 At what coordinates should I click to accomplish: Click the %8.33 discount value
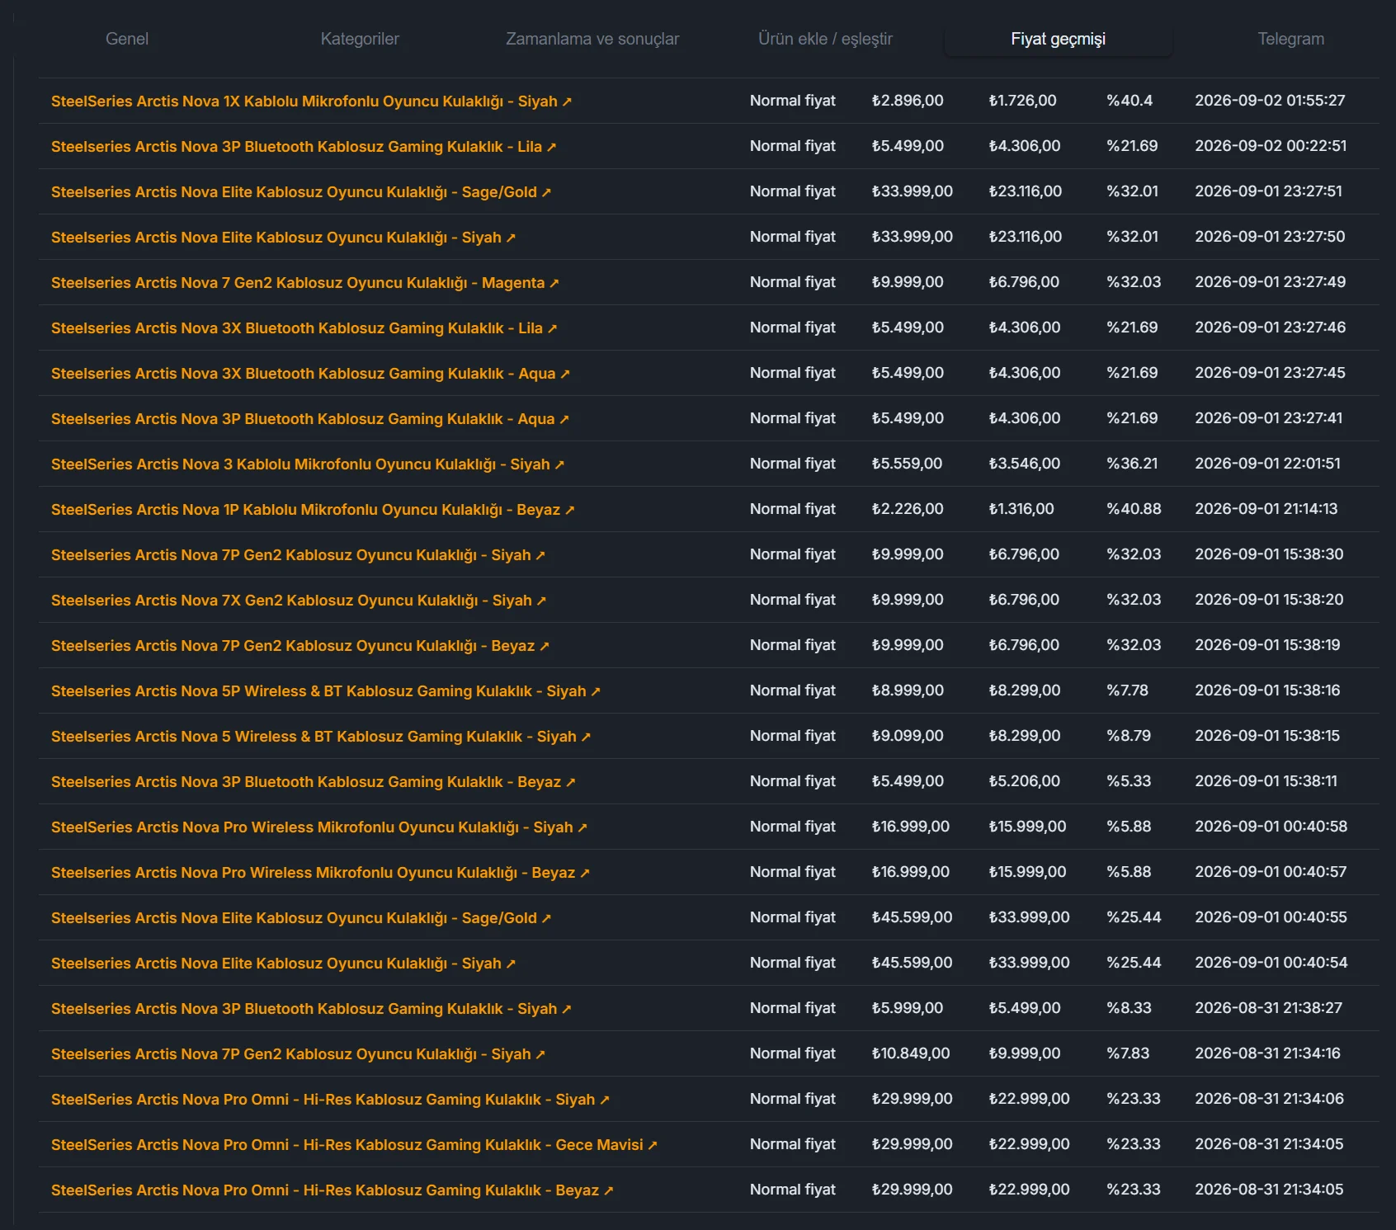(1129, 1008)
